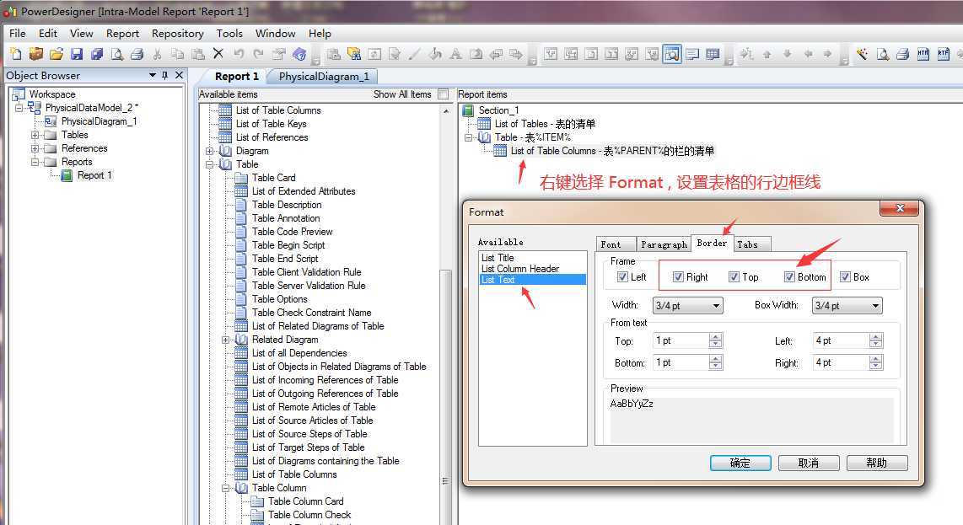Open print preview beside the wand icon
This screenshot has width=963, height=525.
[x=883, y=54]
